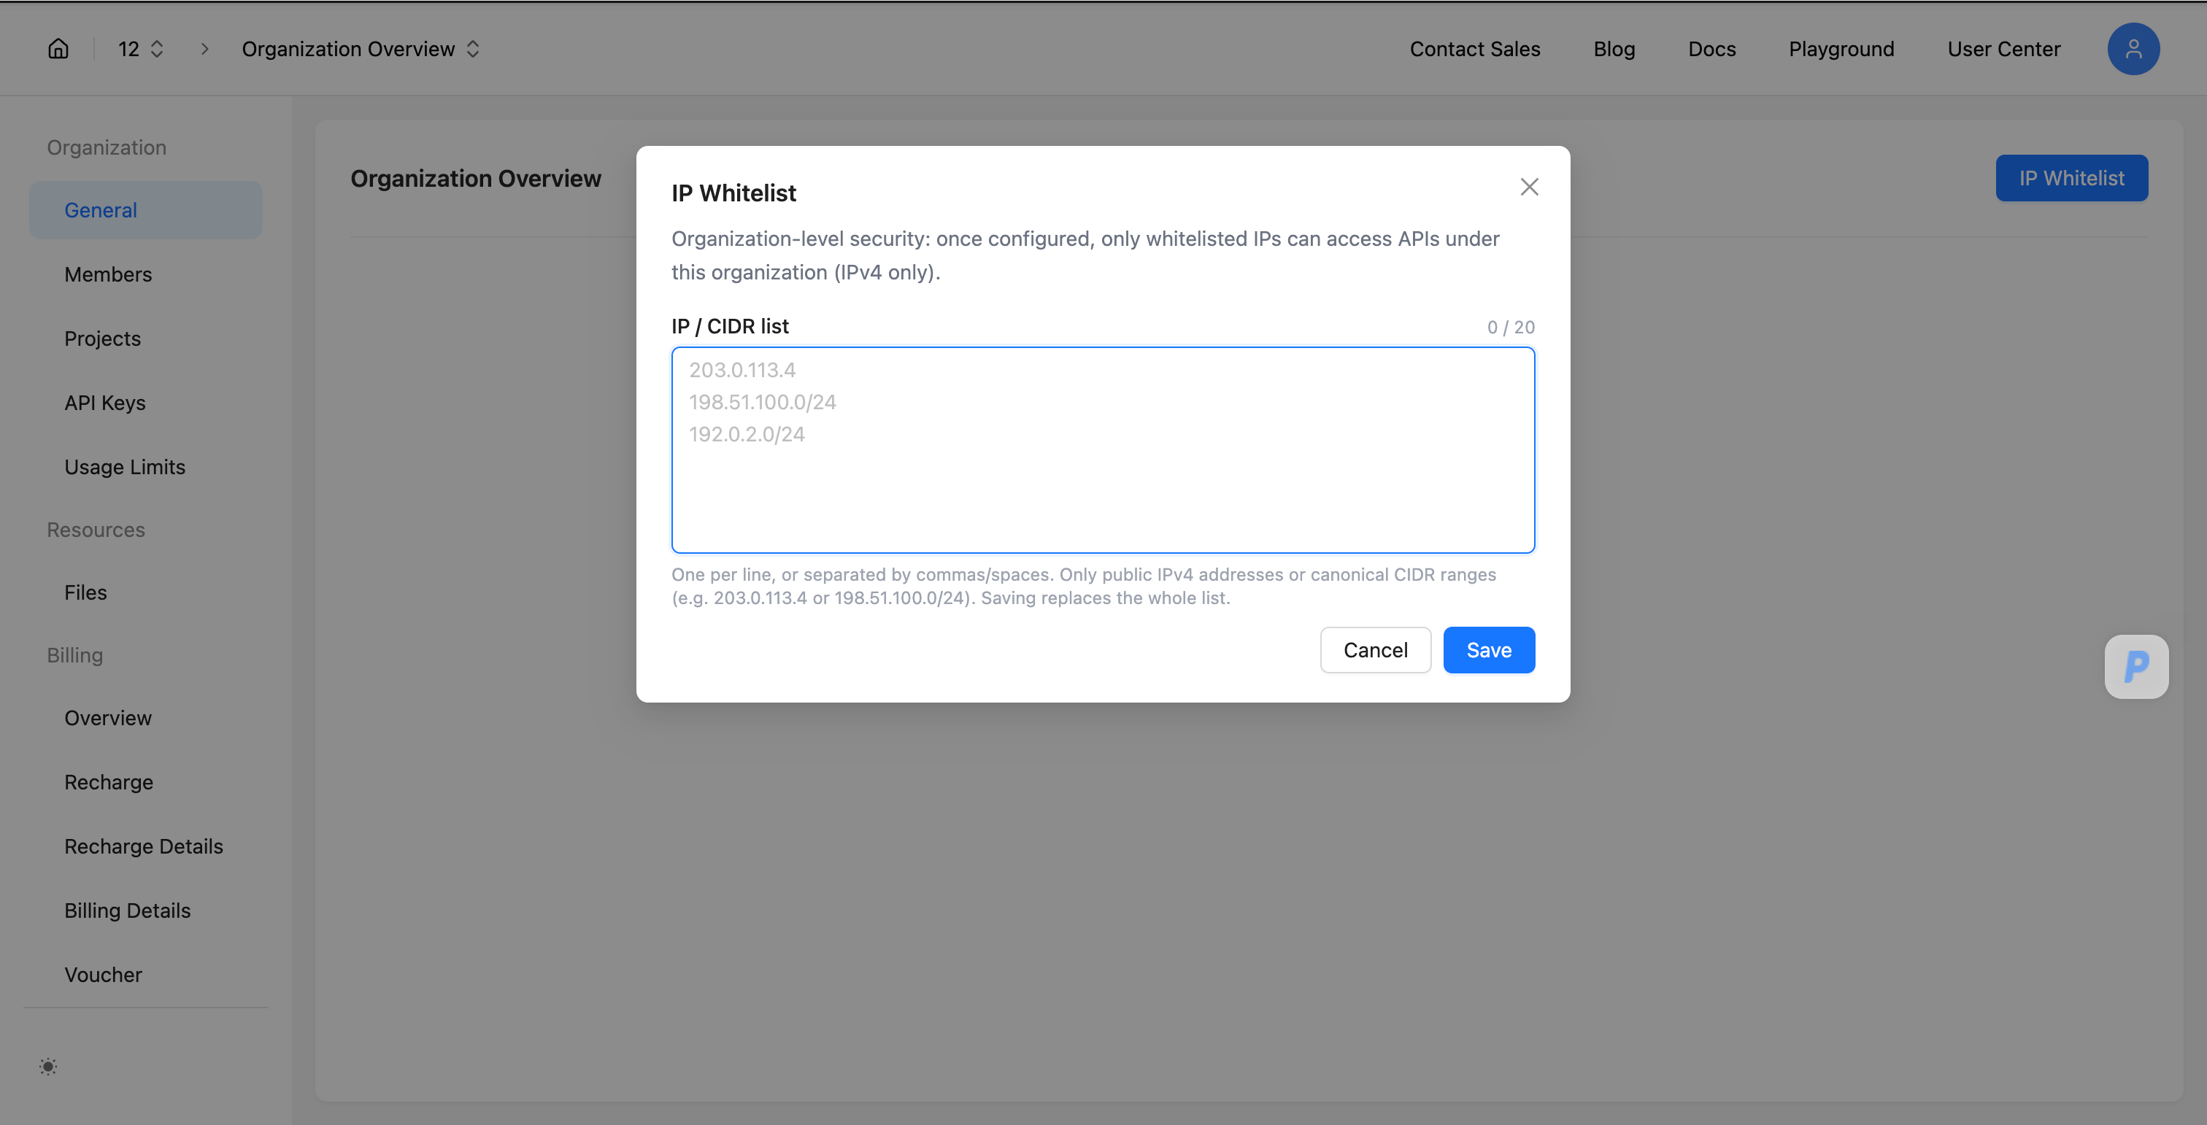Click the Organization sidebar section header

tap(107, 147)
